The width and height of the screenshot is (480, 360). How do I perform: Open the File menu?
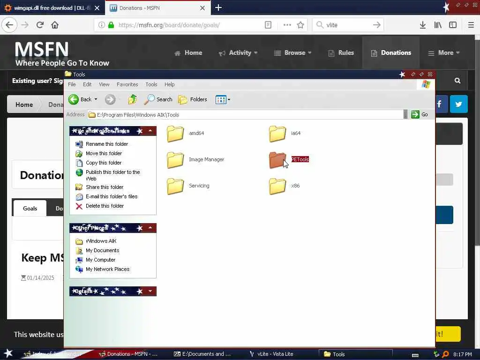72,84
